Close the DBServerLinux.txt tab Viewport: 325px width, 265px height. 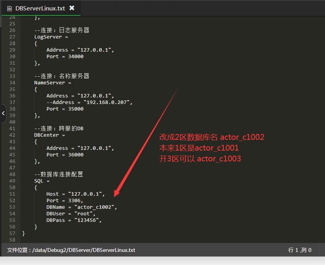[72, 8]
